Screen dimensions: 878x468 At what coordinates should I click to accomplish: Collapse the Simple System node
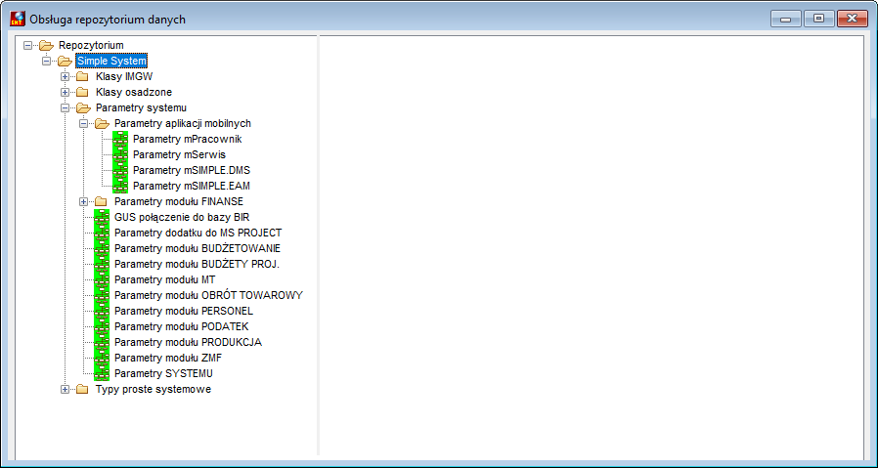[47, 61]
